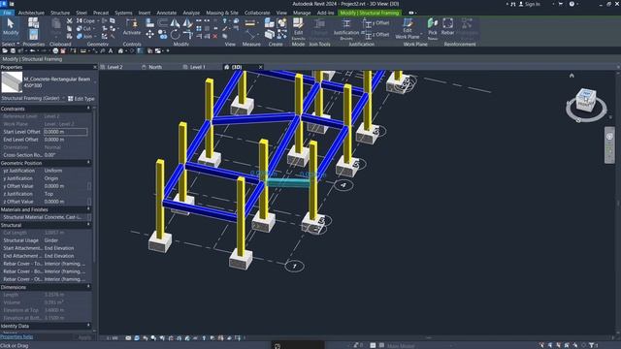The width and height of the screenshot is (621, 349).
Task: Select Mirror - Pick Axis tool
Action: point(175,22)
